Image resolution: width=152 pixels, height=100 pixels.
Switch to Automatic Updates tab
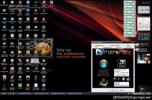tap(115, 45)
